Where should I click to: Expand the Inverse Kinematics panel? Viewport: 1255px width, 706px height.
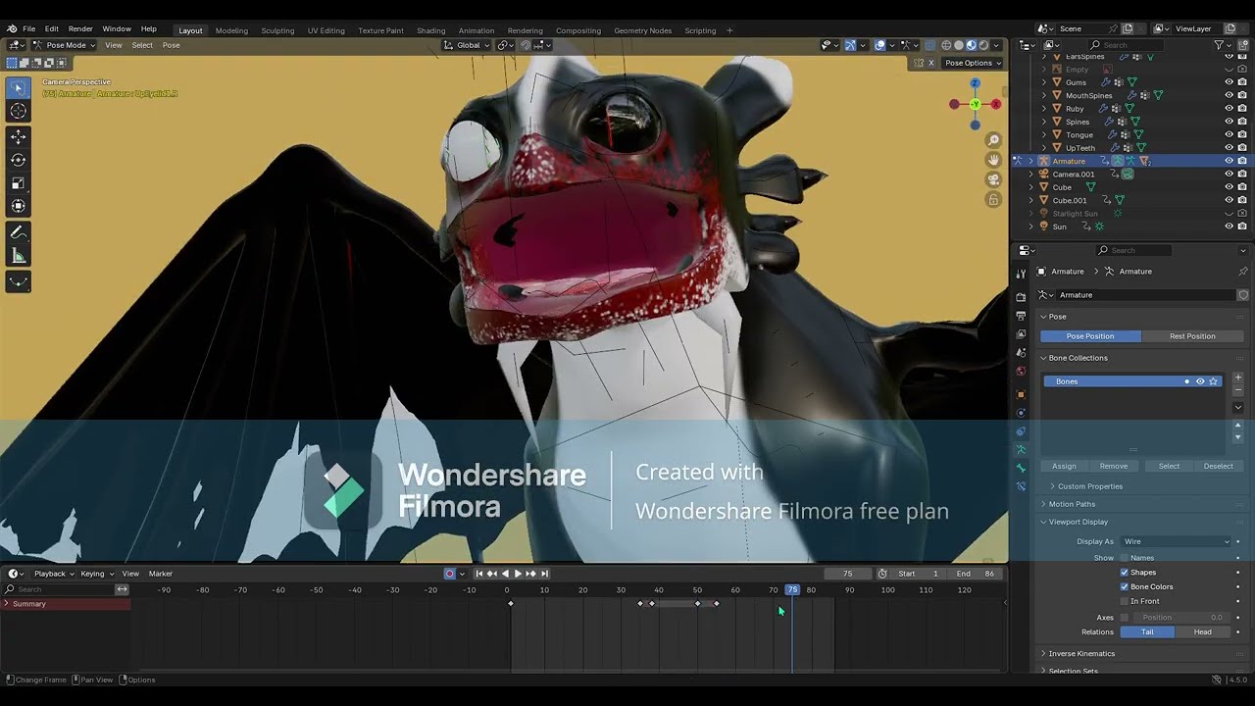[x=1081, y=653]
